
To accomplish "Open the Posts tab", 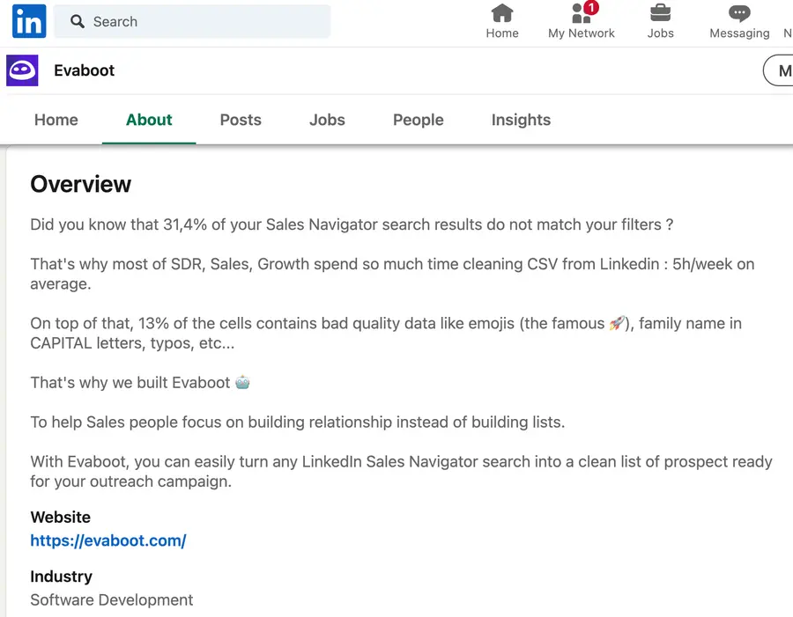I will click(x=241, y=120).
